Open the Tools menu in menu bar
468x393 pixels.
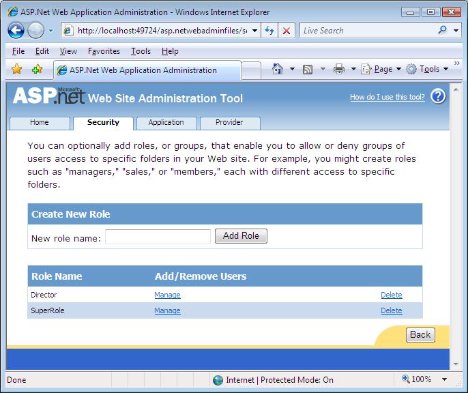(141, 51)
